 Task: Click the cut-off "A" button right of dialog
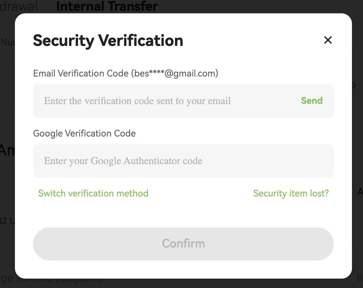pyautogui.click(x=359, y=192)
